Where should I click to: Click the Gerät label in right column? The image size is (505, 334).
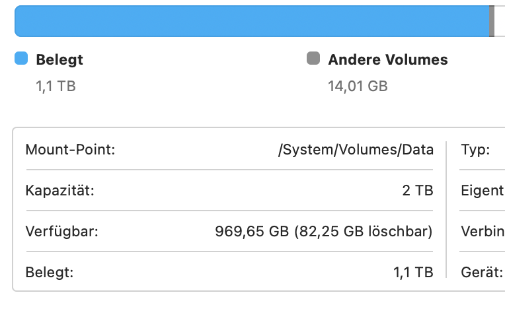pyautogui.click(x=482, y=272)
